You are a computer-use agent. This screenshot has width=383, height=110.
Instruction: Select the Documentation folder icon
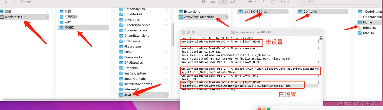pos(121,30)
